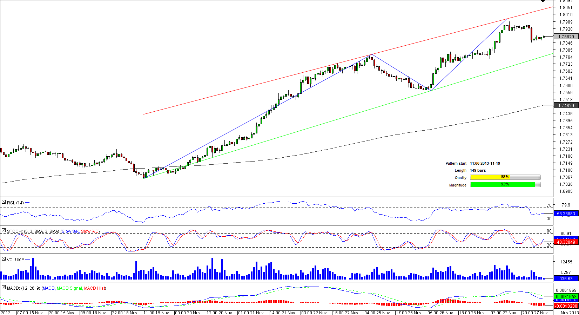The width and height of the screenshot is (579, 315).
Task: Click the RSI blue line legend
Action: click(27, 202)
